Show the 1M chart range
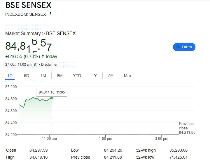 [x=43, y=76]
